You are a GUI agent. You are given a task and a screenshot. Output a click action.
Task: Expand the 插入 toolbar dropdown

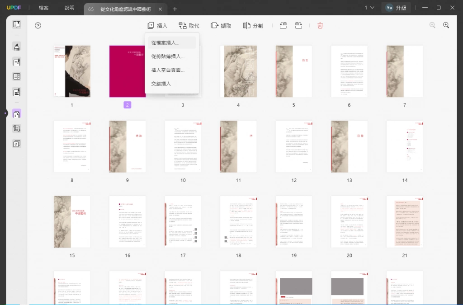click(x=157, y=26)
